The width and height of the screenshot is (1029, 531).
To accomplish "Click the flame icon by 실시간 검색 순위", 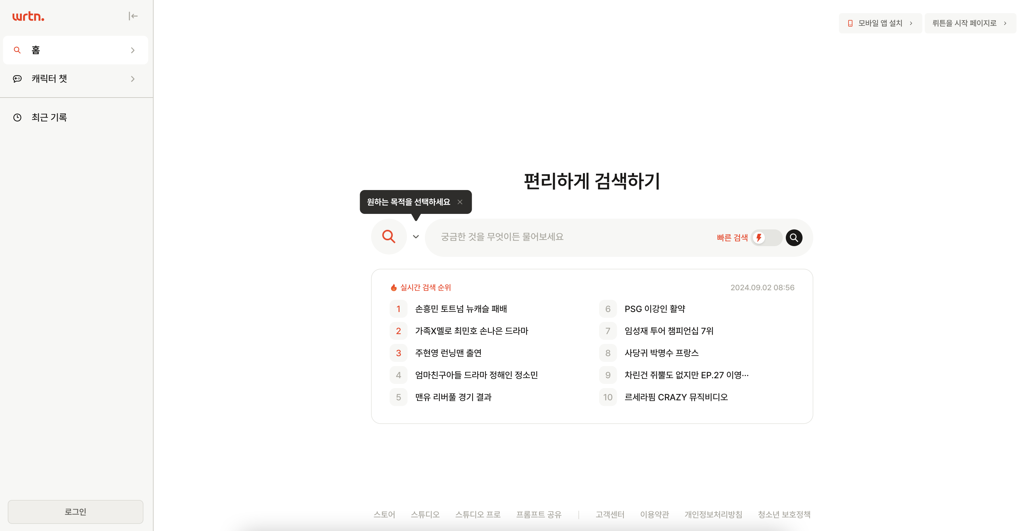I will tap(393, 288).
